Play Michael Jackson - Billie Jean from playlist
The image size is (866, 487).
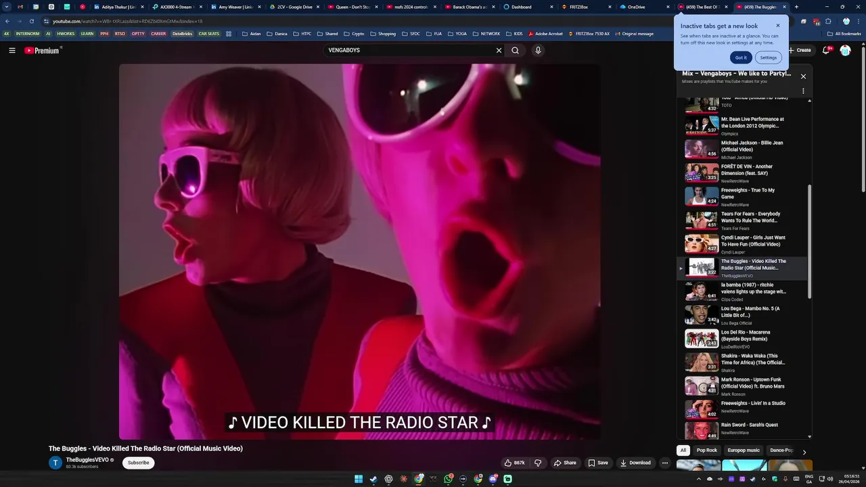click(742, 149)
